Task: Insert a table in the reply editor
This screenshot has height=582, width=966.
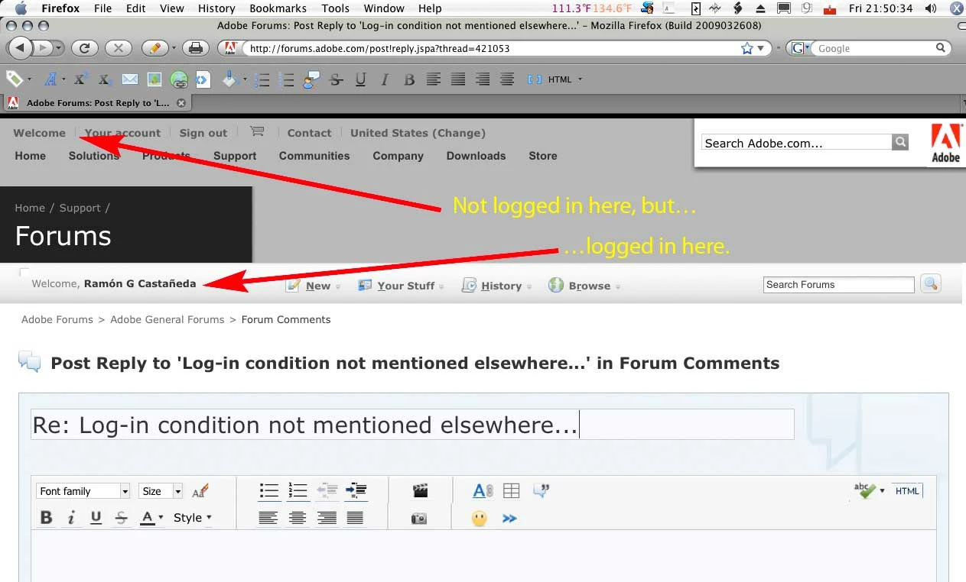Action: click(x=511, y=491)
